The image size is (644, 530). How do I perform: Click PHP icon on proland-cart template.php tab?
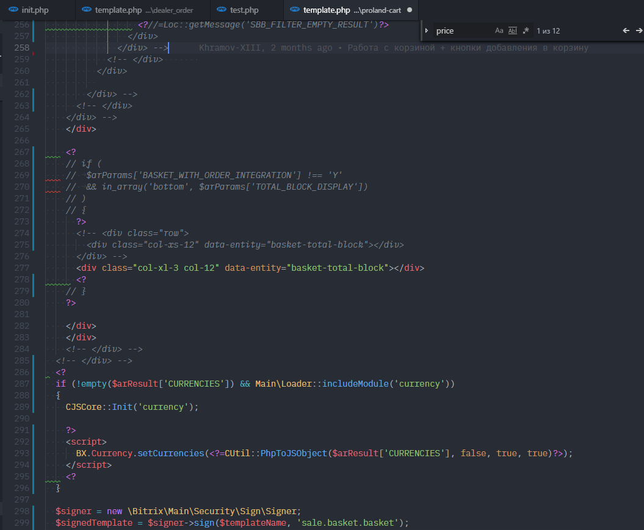pyautogui.click(x=295, y=10)
